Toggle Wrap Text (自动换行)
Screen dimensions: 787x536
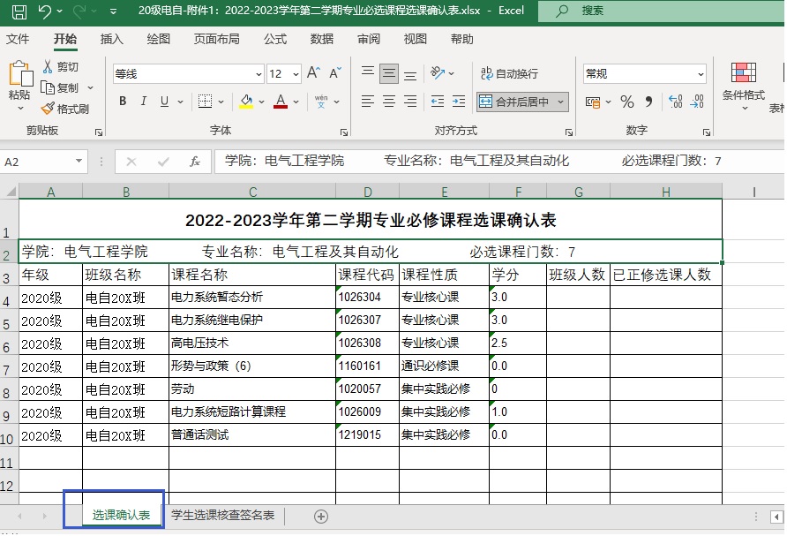[x=509, y=74]
